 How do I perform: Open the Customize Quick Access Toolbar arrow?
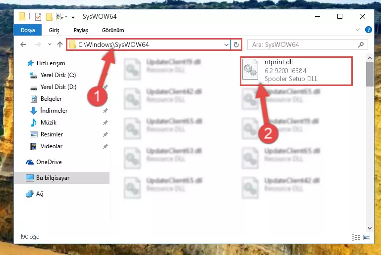click(x=73, y=17)
